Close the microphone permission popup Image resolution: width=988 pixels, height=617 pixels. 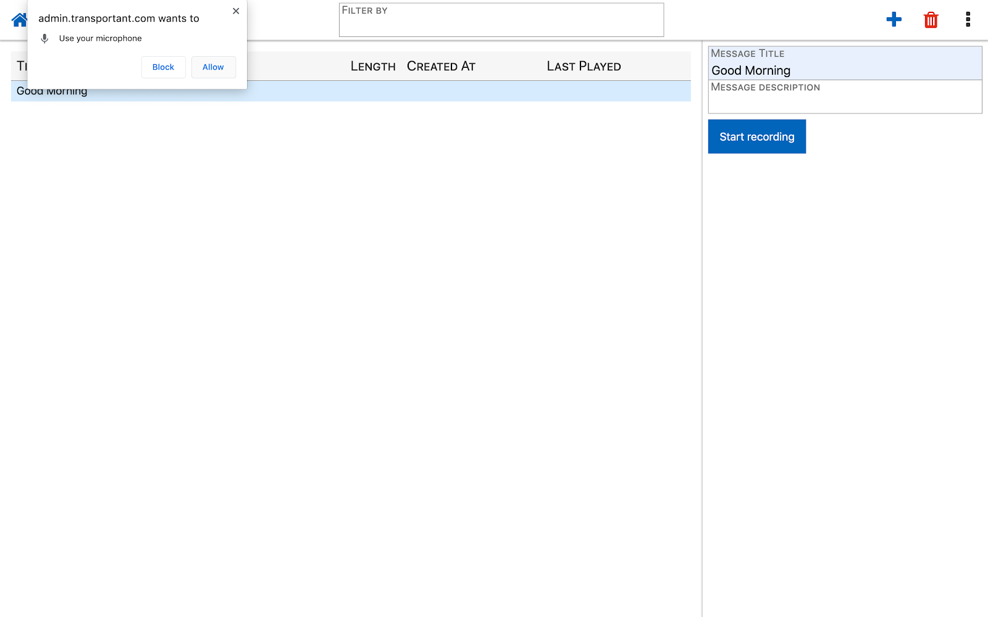tap(236, 11)
